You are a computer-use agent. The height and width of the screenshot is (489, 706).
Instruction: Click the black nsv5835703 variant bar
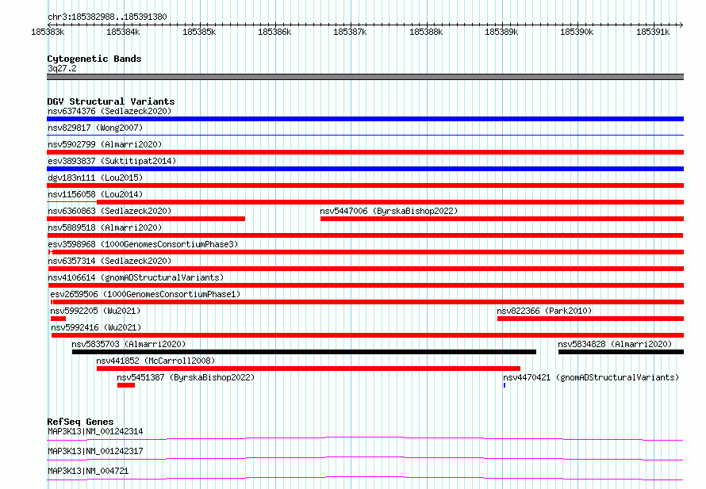pos(304,352)
